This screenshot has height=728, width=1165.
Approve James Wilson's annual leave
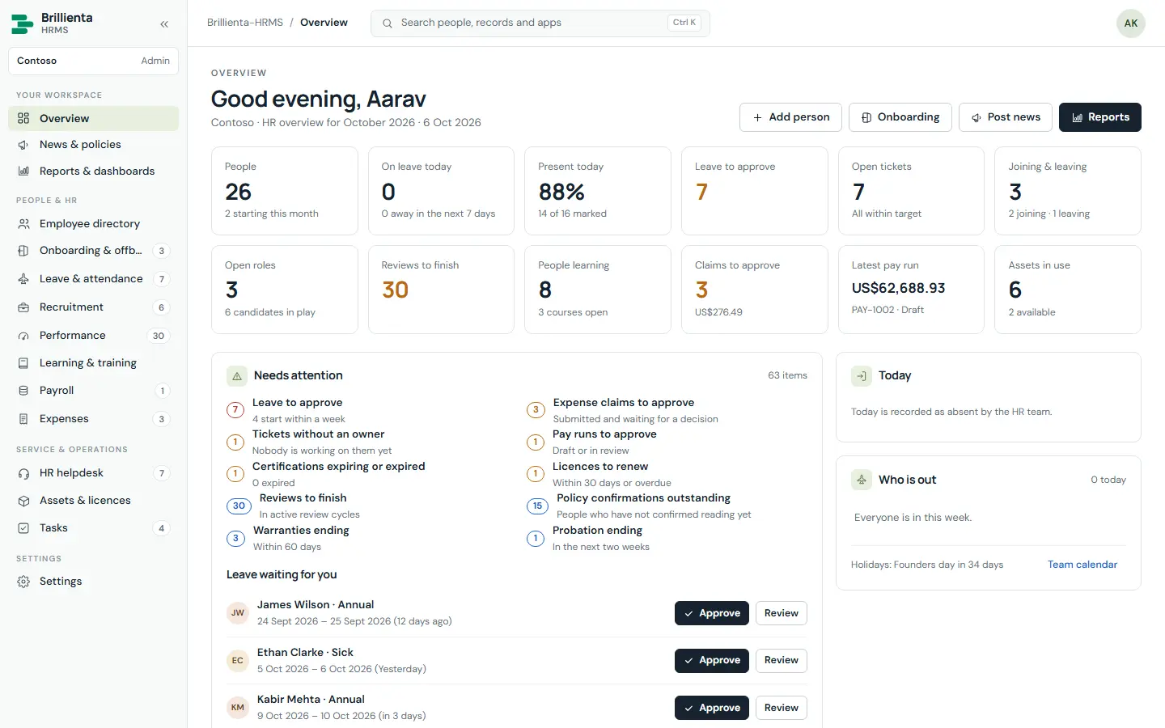click(x=712, y=613)
